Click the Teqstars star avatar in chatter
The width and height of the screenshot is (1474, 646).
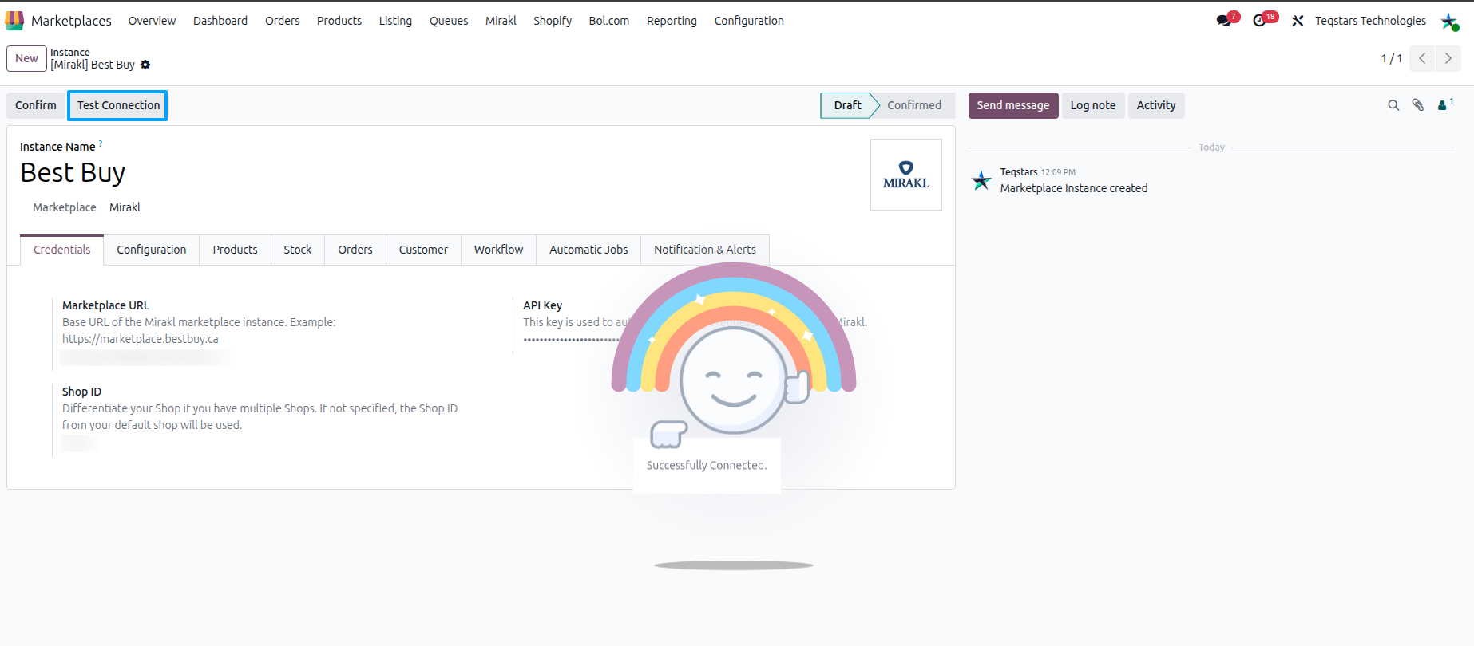tap(981, 180)
